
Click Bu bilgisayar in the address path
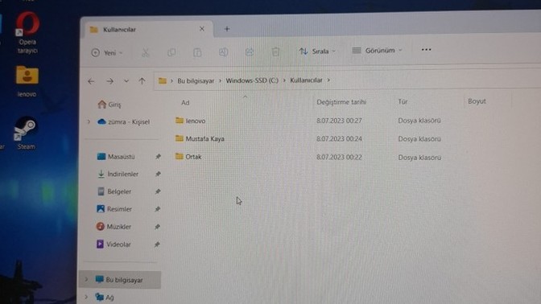point(196,80)
